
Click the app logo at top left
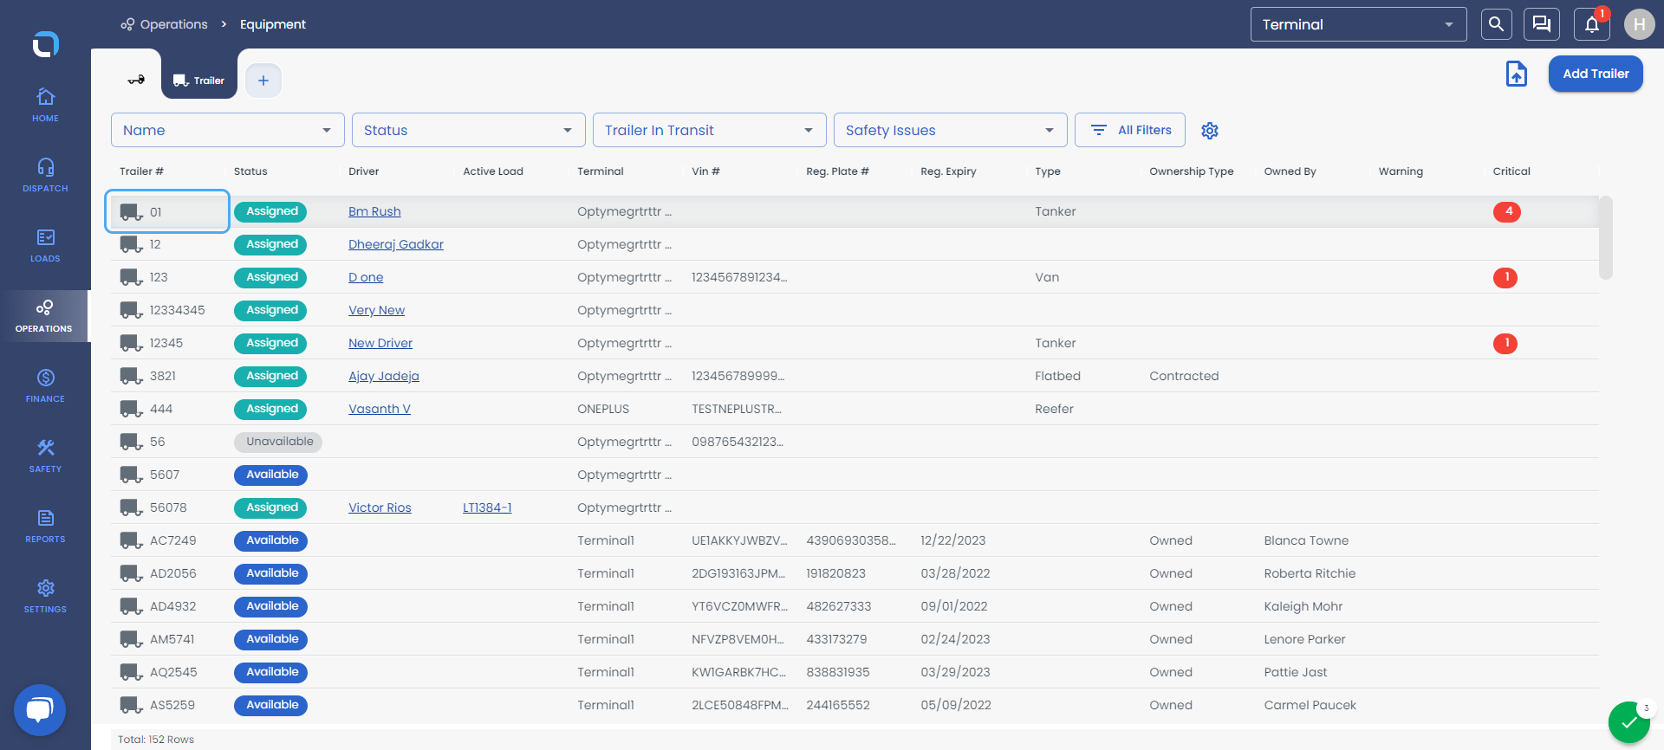pyautogui.click(x=45, y=43)
